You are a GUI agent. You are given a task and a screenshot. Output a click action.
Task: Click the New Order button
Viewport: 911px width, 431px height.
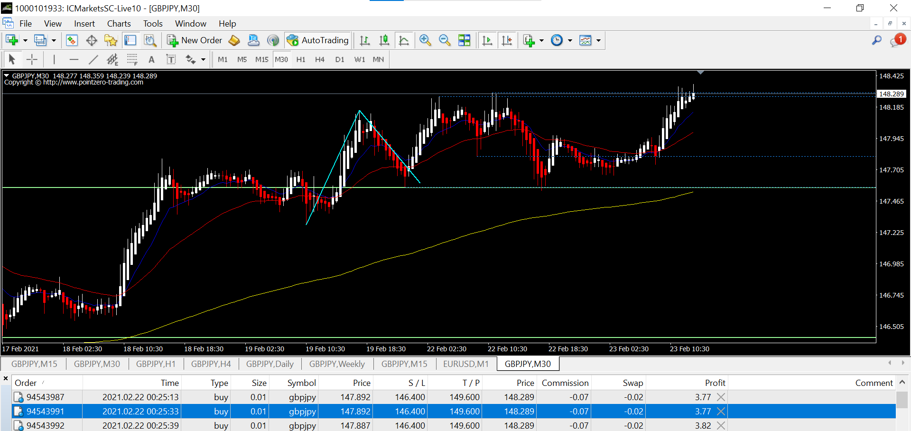point(195,40)
